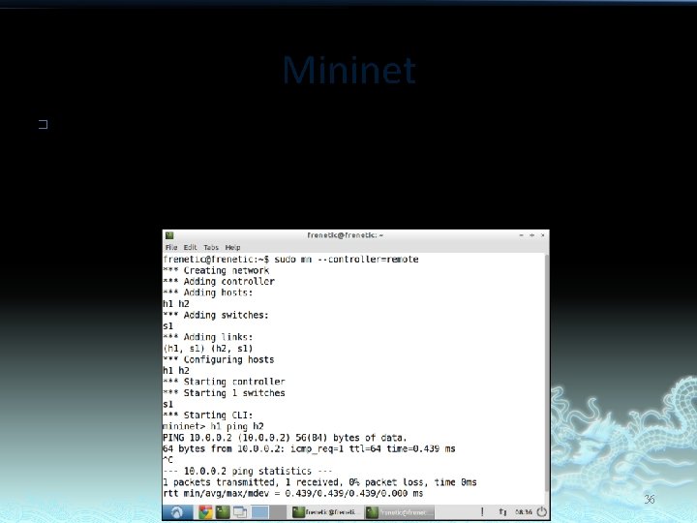Close the terminal window

click(x=542, y=235)
